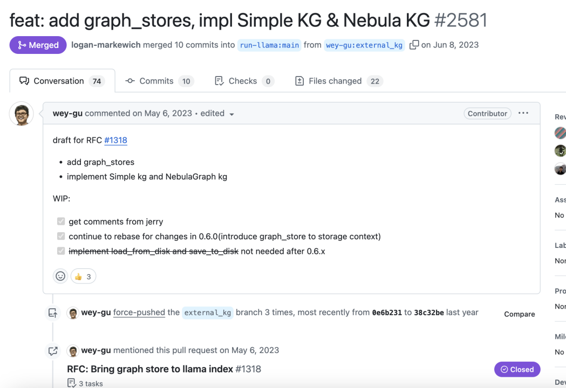Open the Checks tab

(x=244, y=81)
